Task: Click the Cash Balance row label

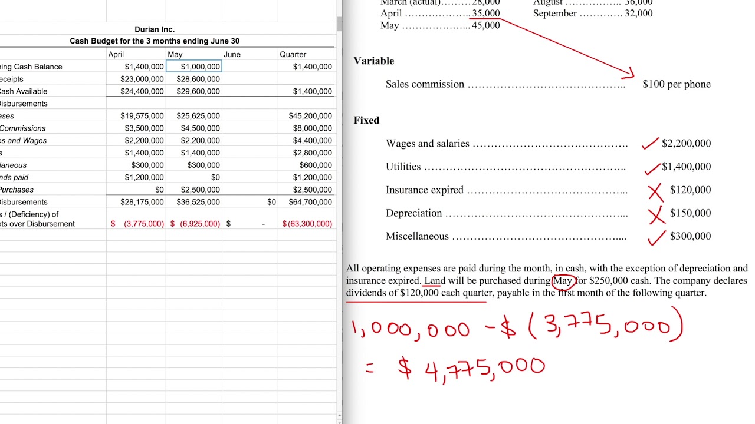Action: coord(31,67)
